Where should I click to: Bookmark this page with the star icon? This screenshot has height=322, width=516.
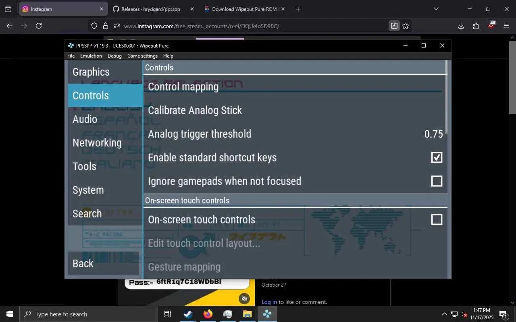pos(406,26)
